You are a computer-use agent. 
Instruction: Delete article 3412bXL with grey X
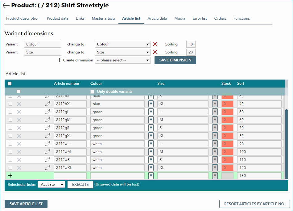tap(19, 104)
